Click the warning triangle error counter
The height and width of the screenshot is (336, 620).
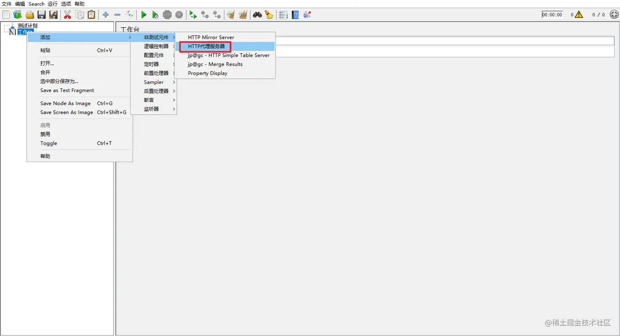tap(579, 15)
